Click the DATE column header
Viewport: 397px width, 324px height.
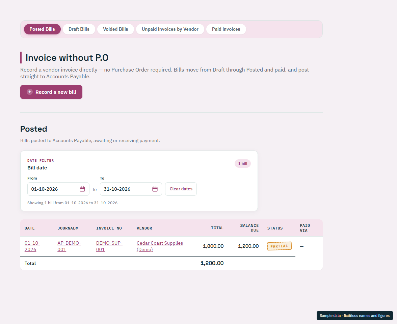[x=30, y=228]
